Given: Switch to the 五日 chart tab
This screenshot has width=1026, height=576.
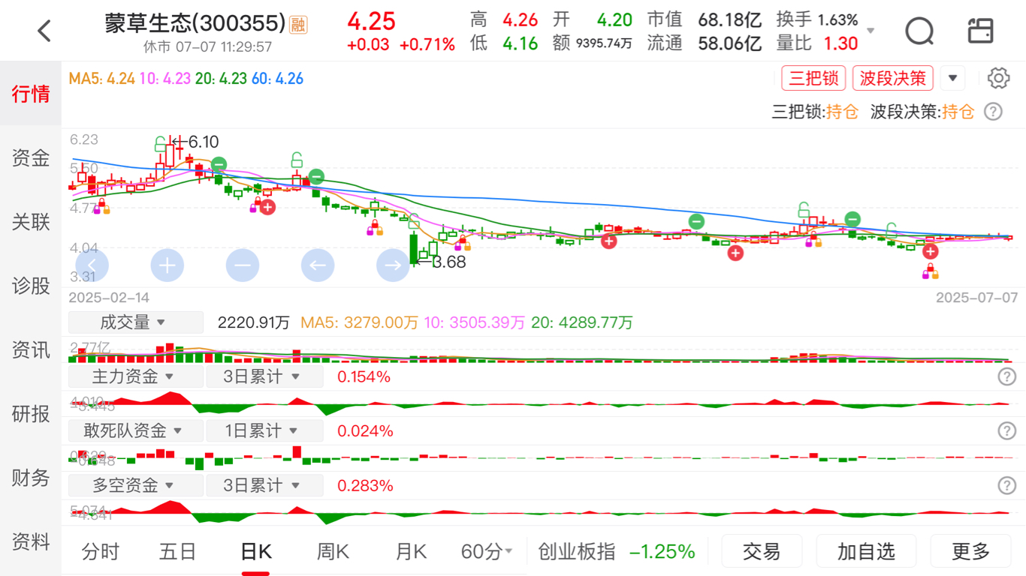Looking at the screenshot, I should pyautogui.click(x=178, y=552).
